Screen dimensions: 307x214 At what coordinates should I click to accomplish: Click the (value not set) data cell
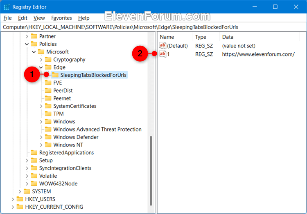239,46
